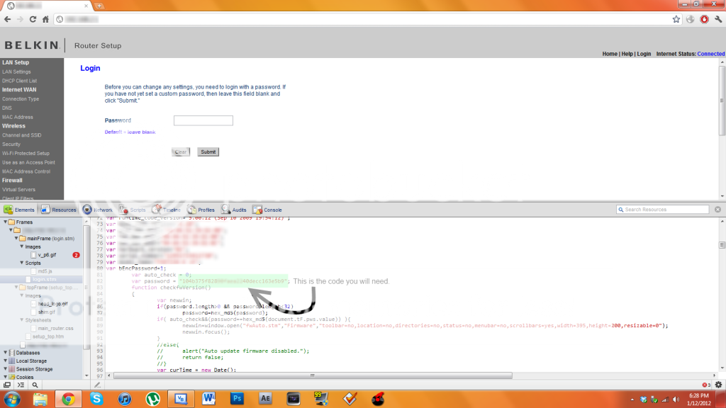The image size is (726, 408).
Task: Open Connection Type in the sidebar
Action: [x=21, y=99]
